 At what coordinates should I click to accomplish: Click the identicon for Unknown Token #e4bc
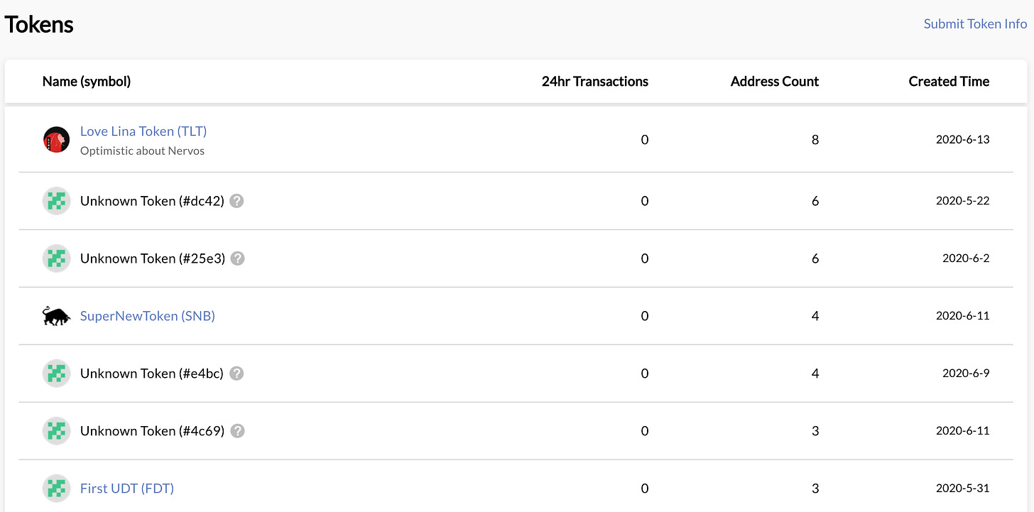click(x=56, y=374)
